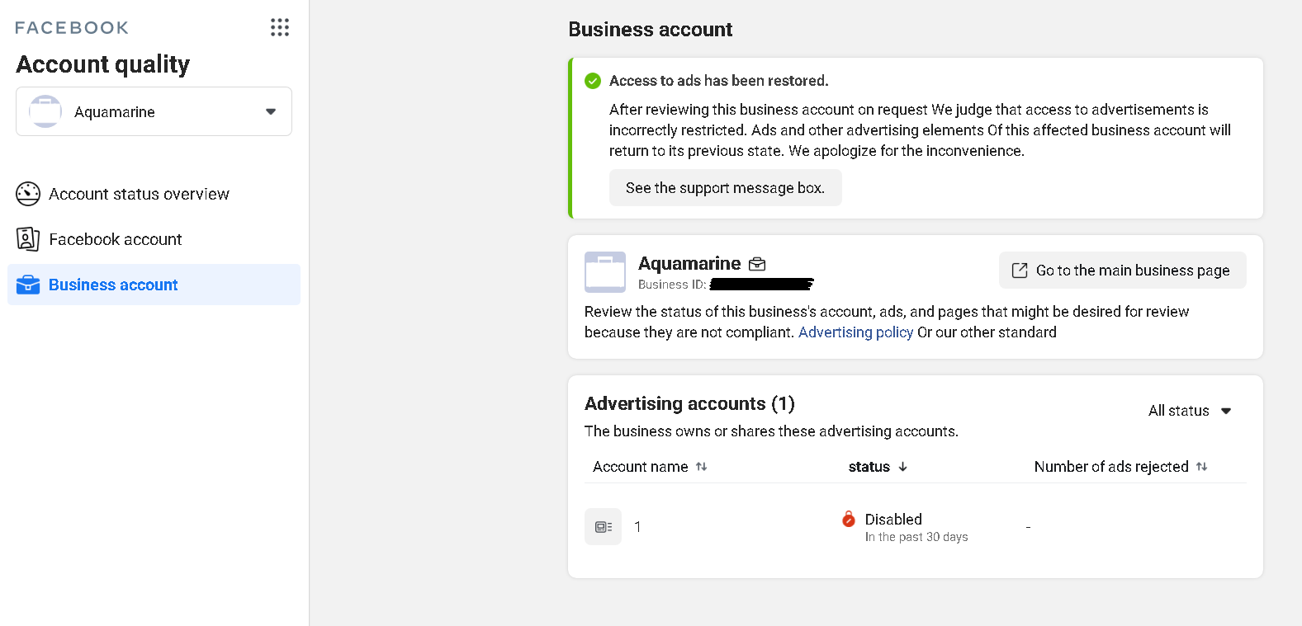The height and width of the screenshot is (626, 1302).
Task: Click the Business account briefcase icon
Action: [x=28, y=285]
